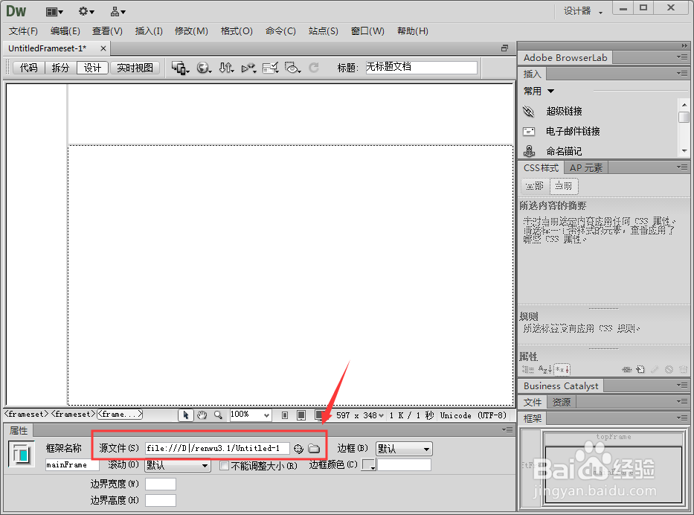
Task: Click the 超级链接 insert item
Action: 564,112
